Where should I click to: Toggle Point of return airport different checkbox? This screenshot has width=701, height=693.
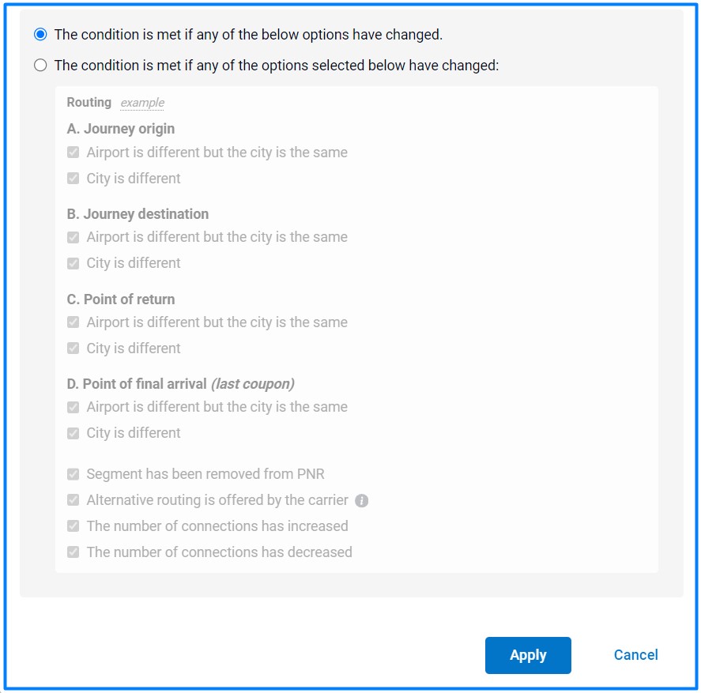73,322
